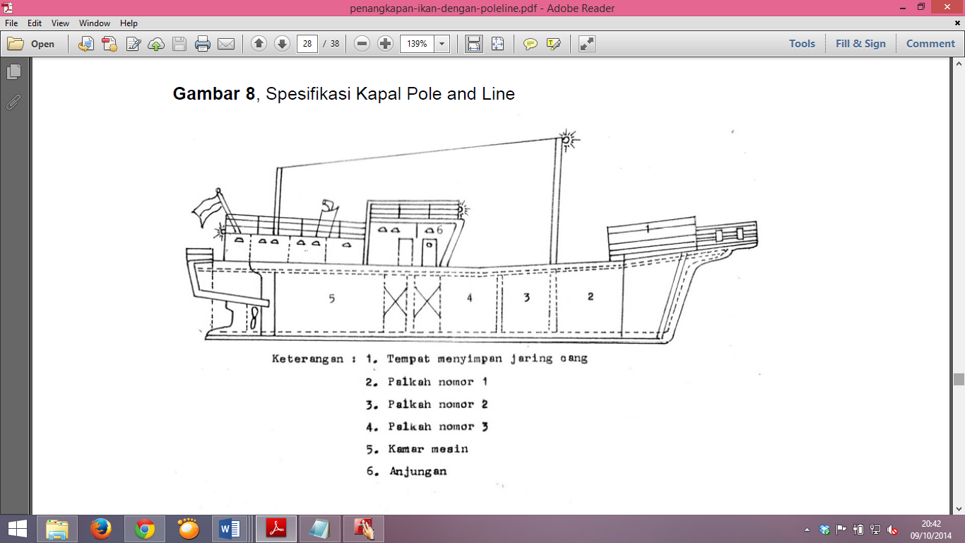
Task: Click the vertical scrollbar thumb
Action: pyautogui.click(x=959, y=379)
